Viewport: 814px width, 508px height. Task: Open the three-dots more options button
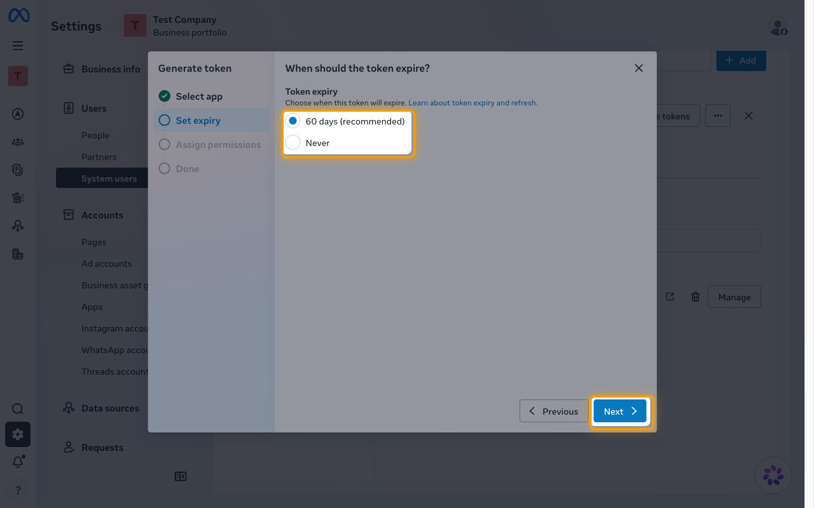tap(718, 116)
